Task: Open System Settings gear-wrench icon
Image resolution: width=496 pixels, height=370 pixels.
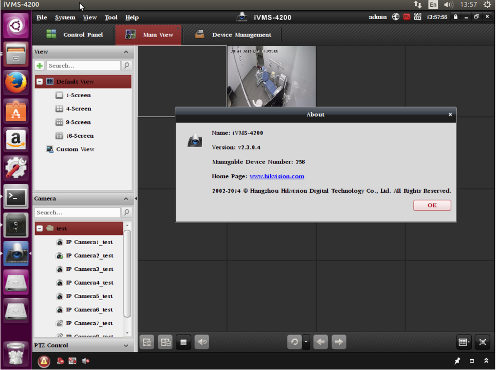Action: (x=16, y=168)
